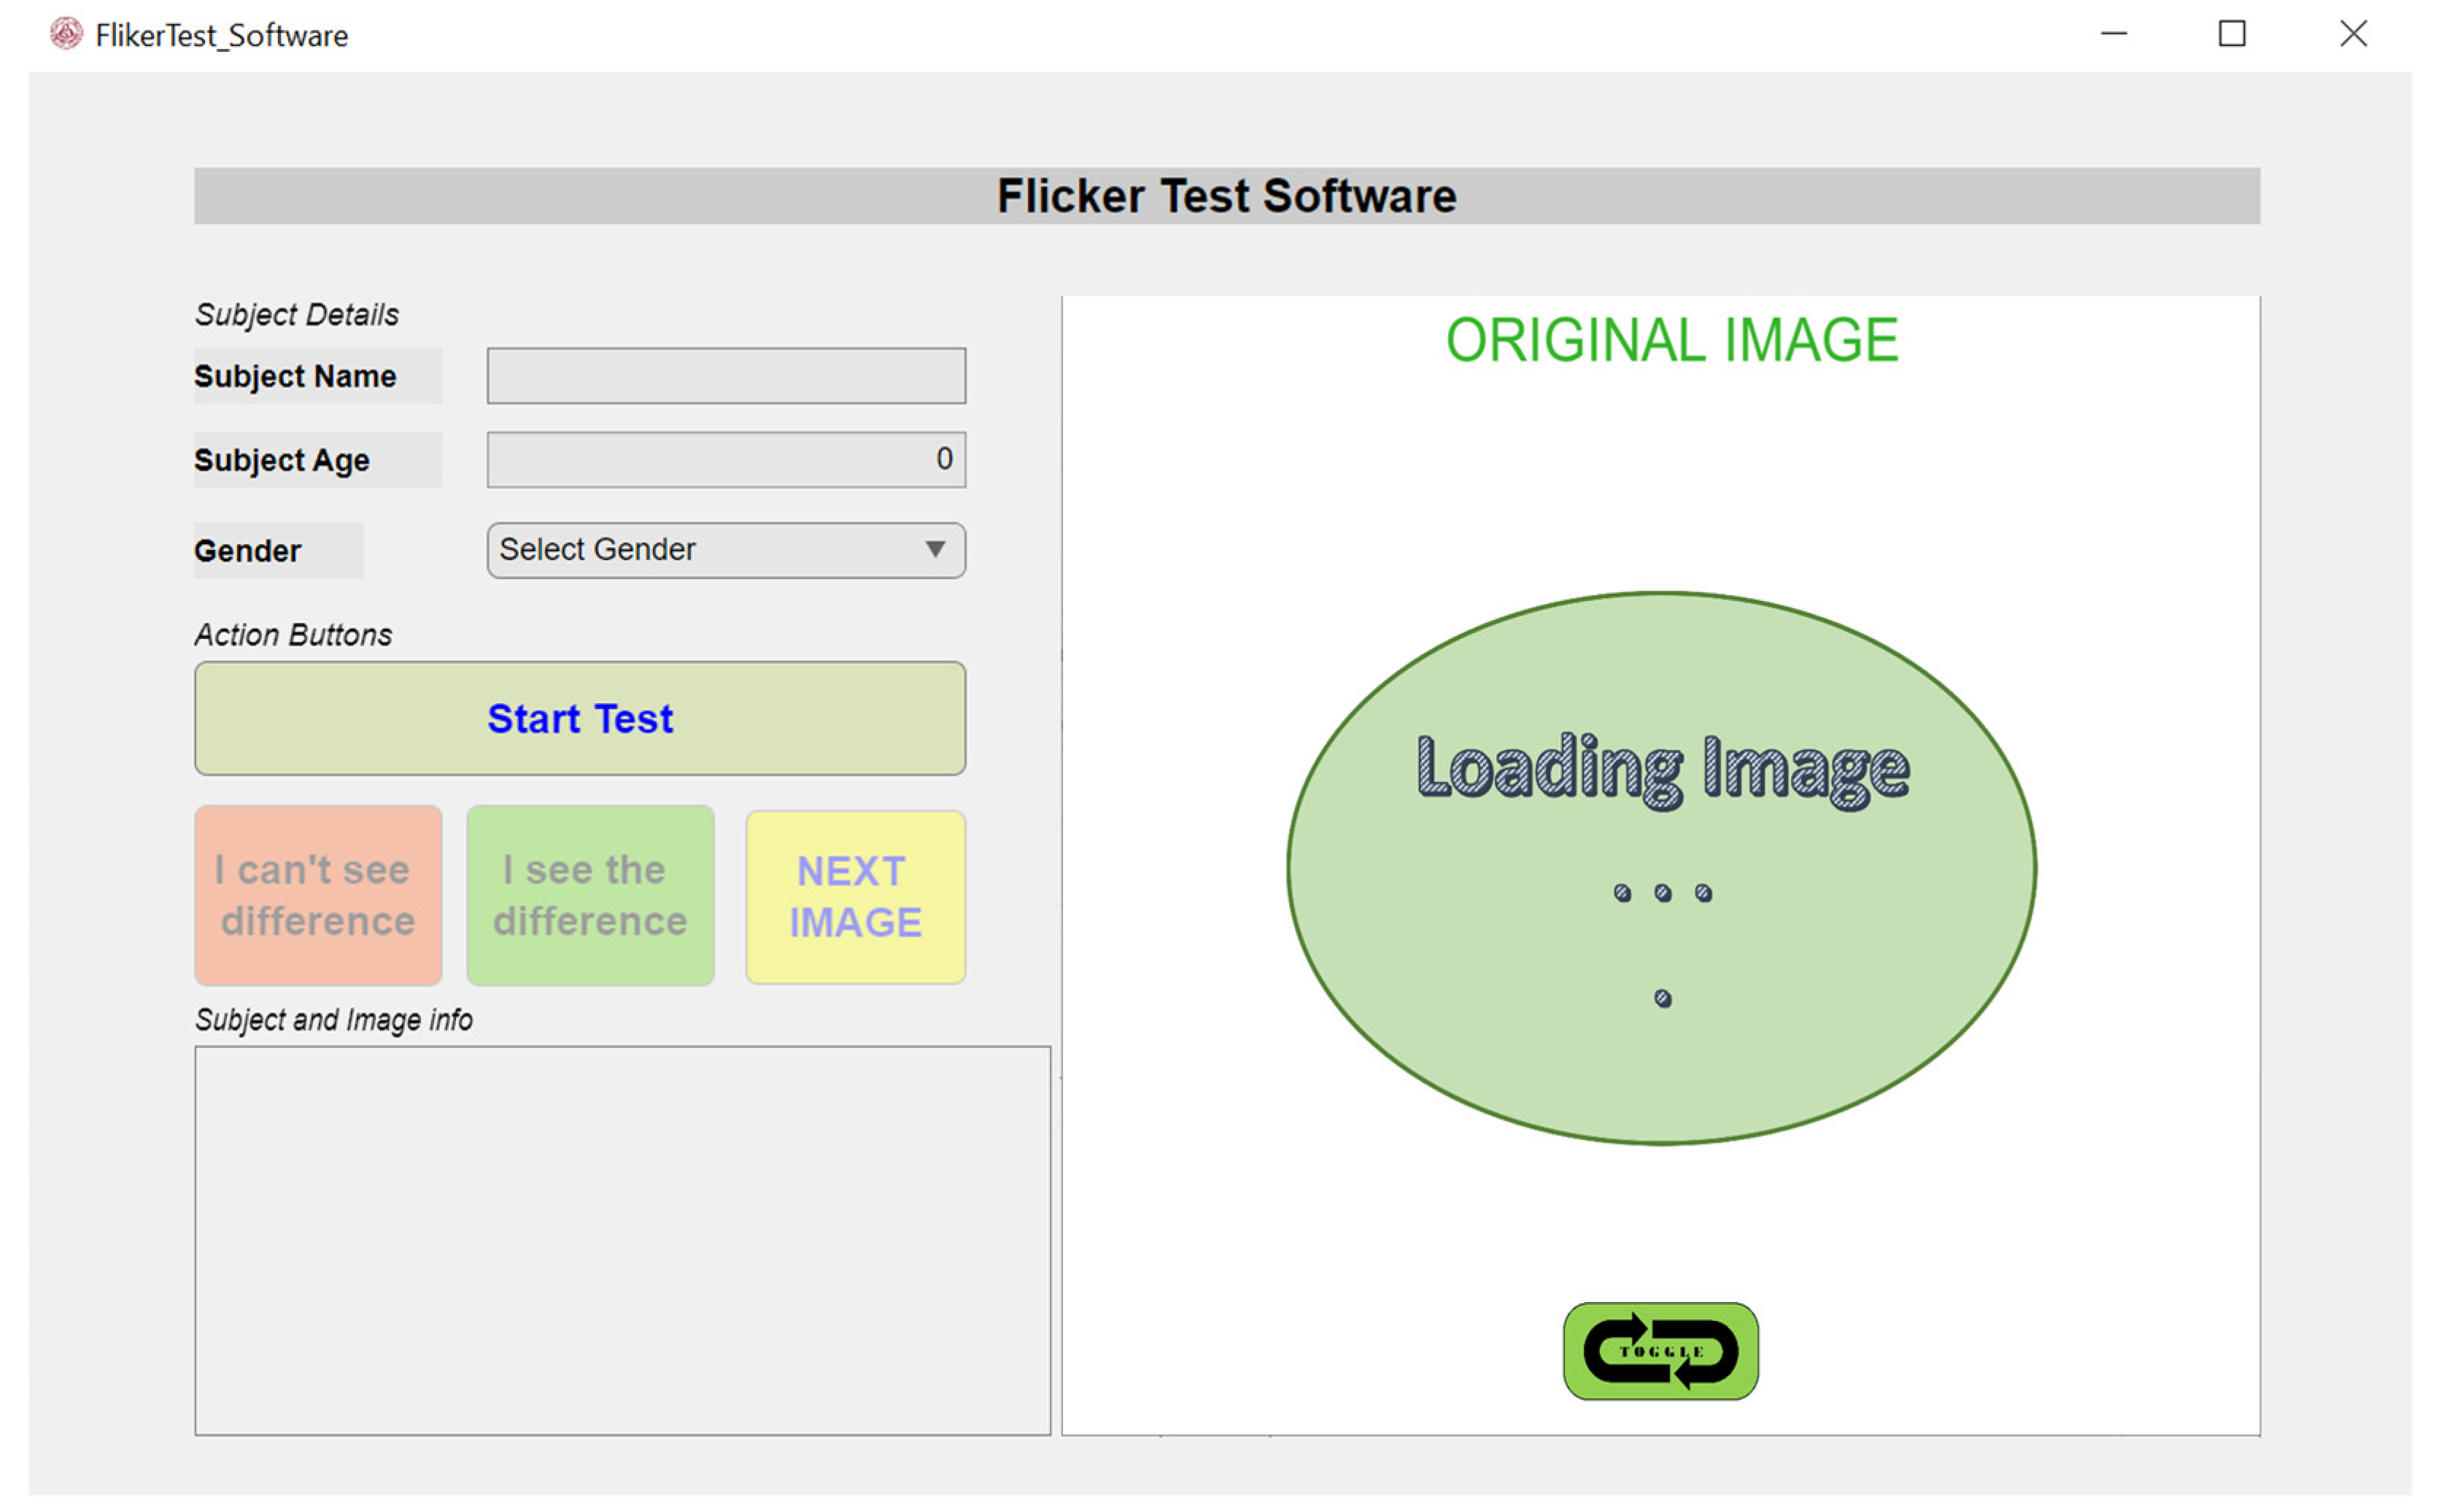Focus the Subject Name input field
2441x1512 pixels.
click(725, 376)
